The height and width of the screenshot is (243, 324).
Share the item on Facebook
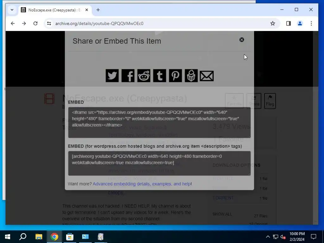pyautogui.click(x=128, y=76)
